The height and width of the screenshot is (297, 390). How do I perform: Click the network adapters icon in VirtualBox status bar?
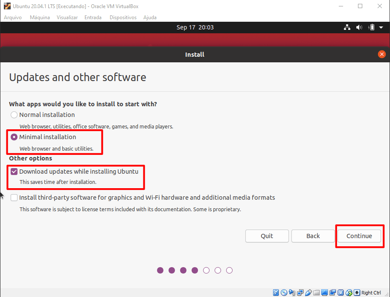pyautogui.click(x=300, y=293)
